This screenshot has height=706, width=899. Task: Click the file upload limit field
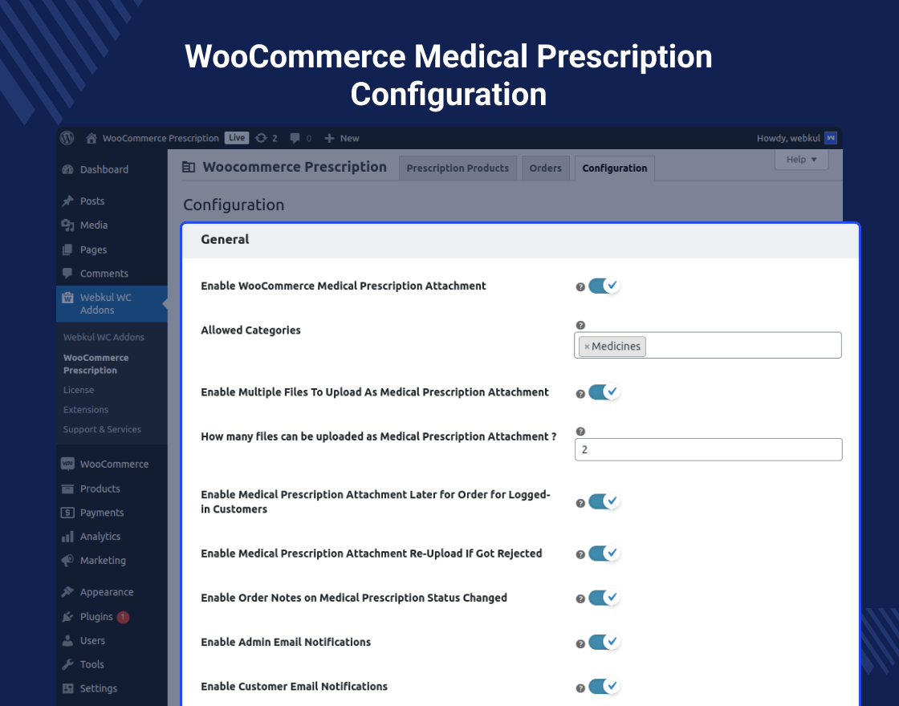[x=708, y=450]
